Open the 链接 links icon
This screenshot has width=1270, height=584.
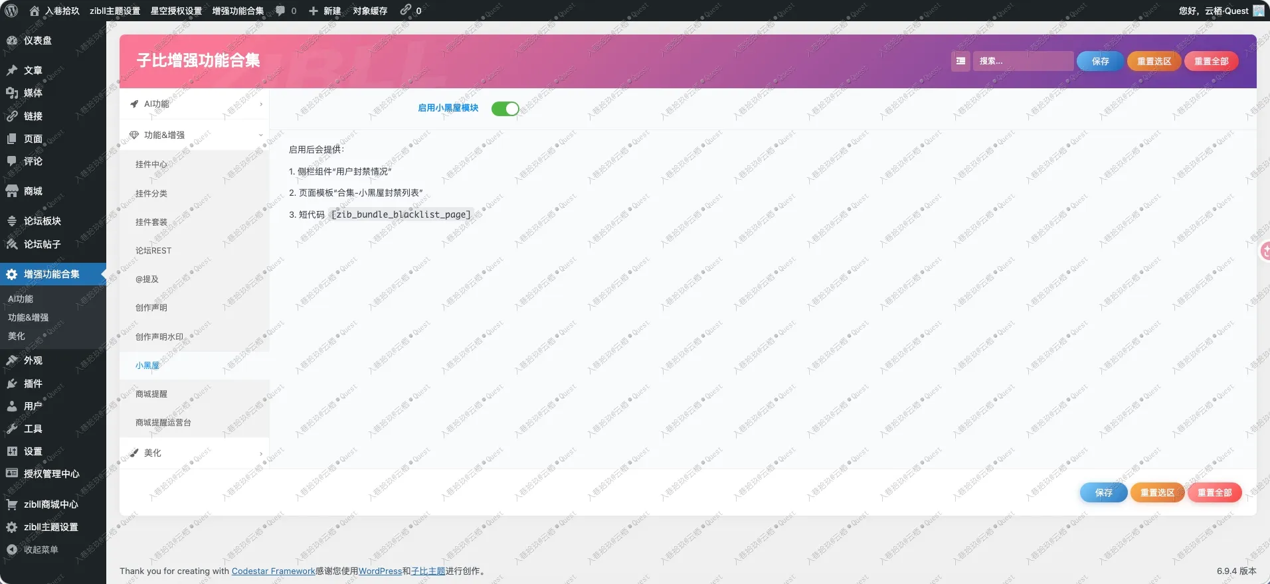point(12,116)
